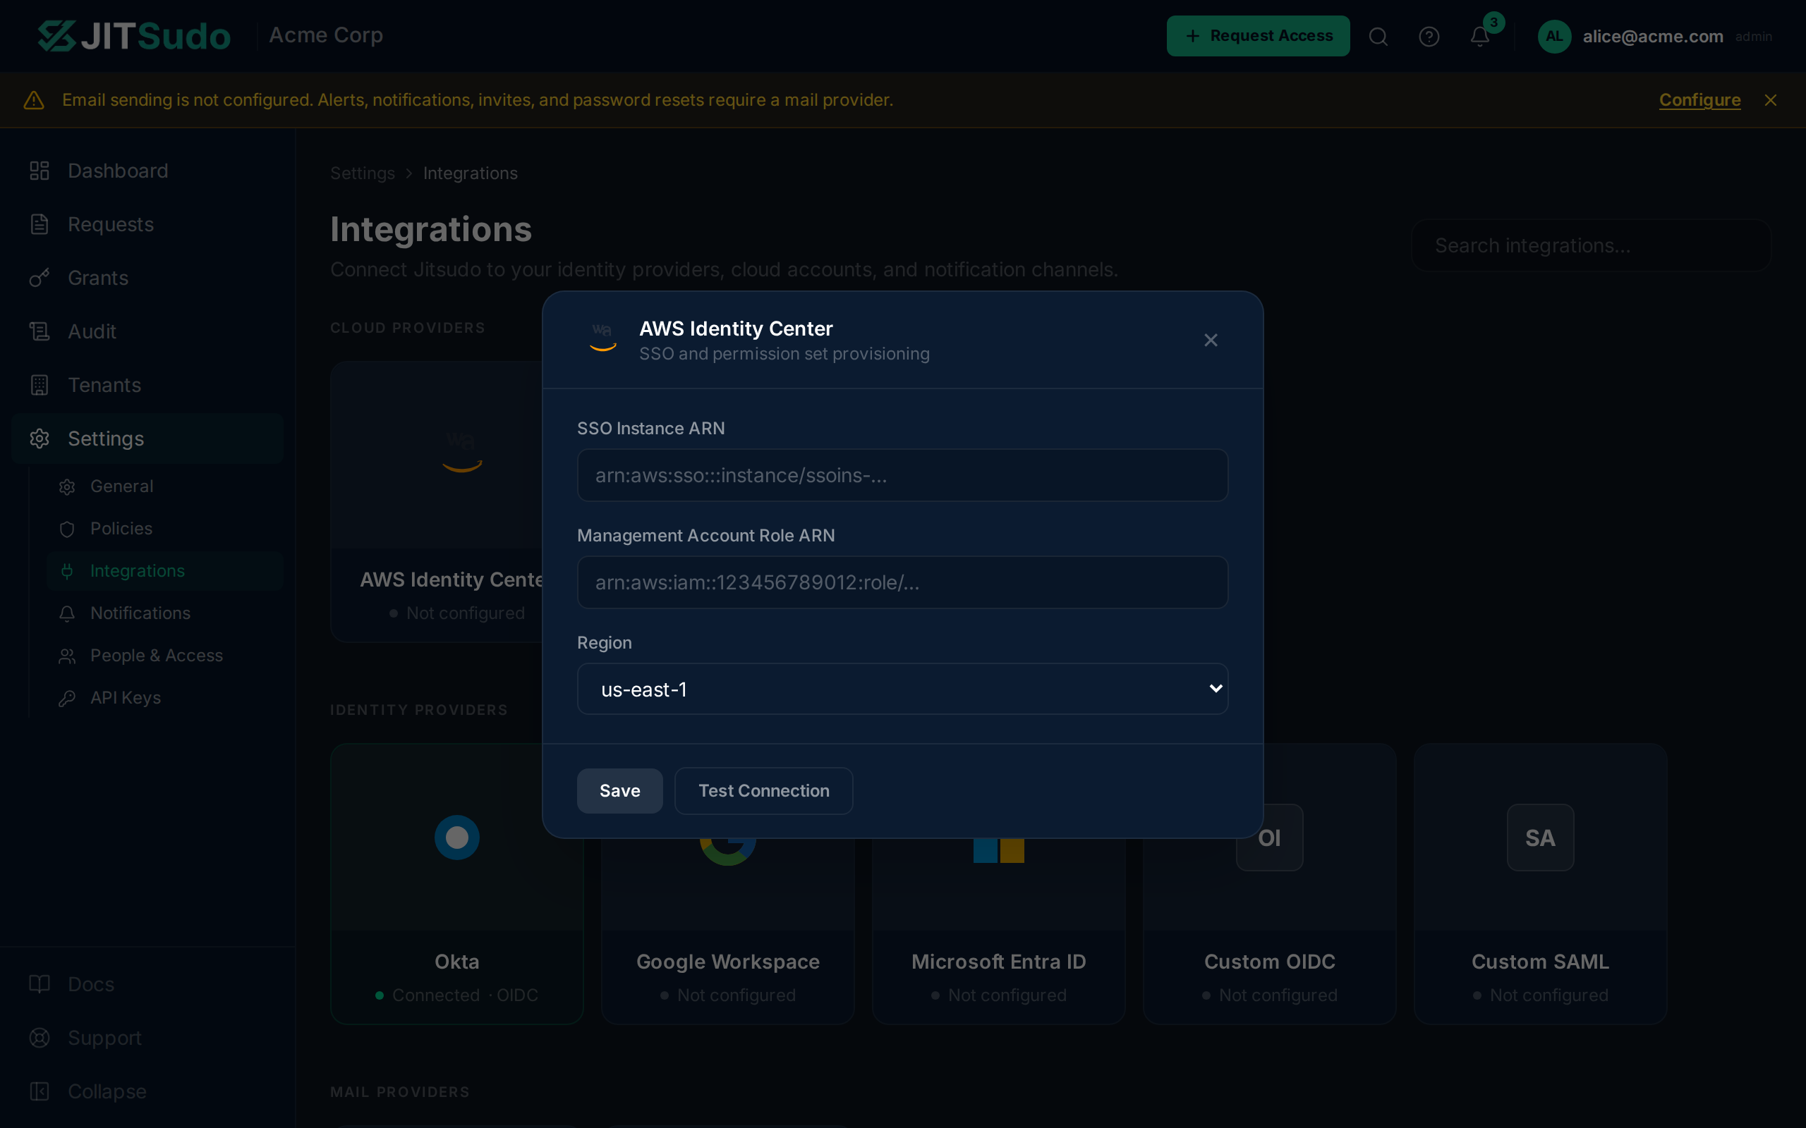Image resolution: width=1806 pixels, height=1128 pixels.
Task: Click the Collapse panel icon
Action: 40,1091
